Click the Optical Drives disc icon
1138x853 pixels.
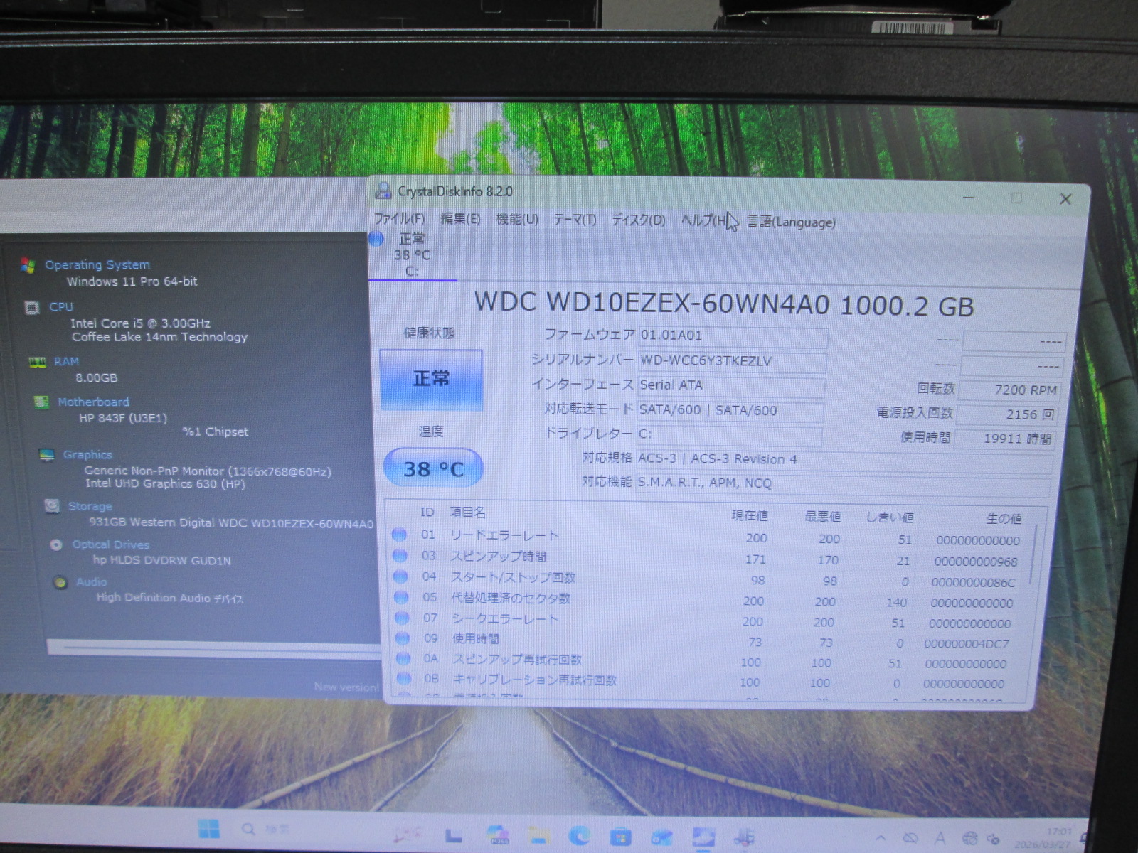(x=56, y=544)
